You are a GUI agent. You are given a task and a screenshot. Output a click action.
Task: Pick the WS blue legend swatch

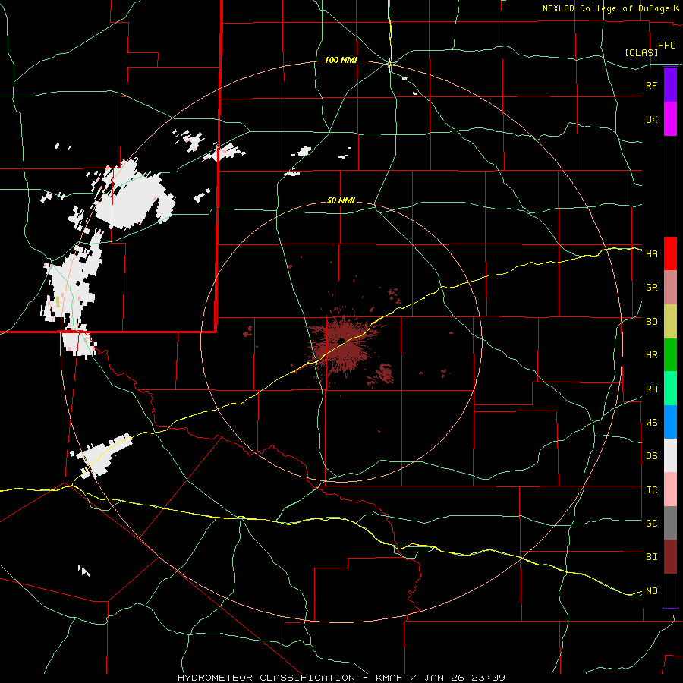tap(670, 422)
